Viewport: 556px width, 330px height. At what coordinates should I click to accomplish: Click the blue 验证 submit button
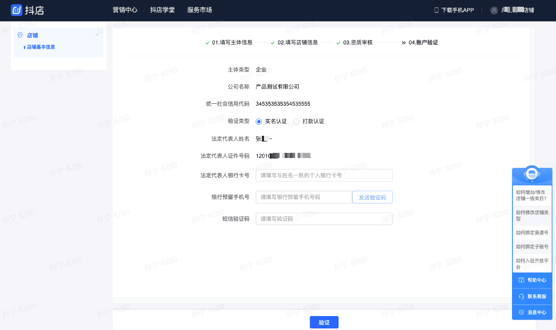[324, 322]
